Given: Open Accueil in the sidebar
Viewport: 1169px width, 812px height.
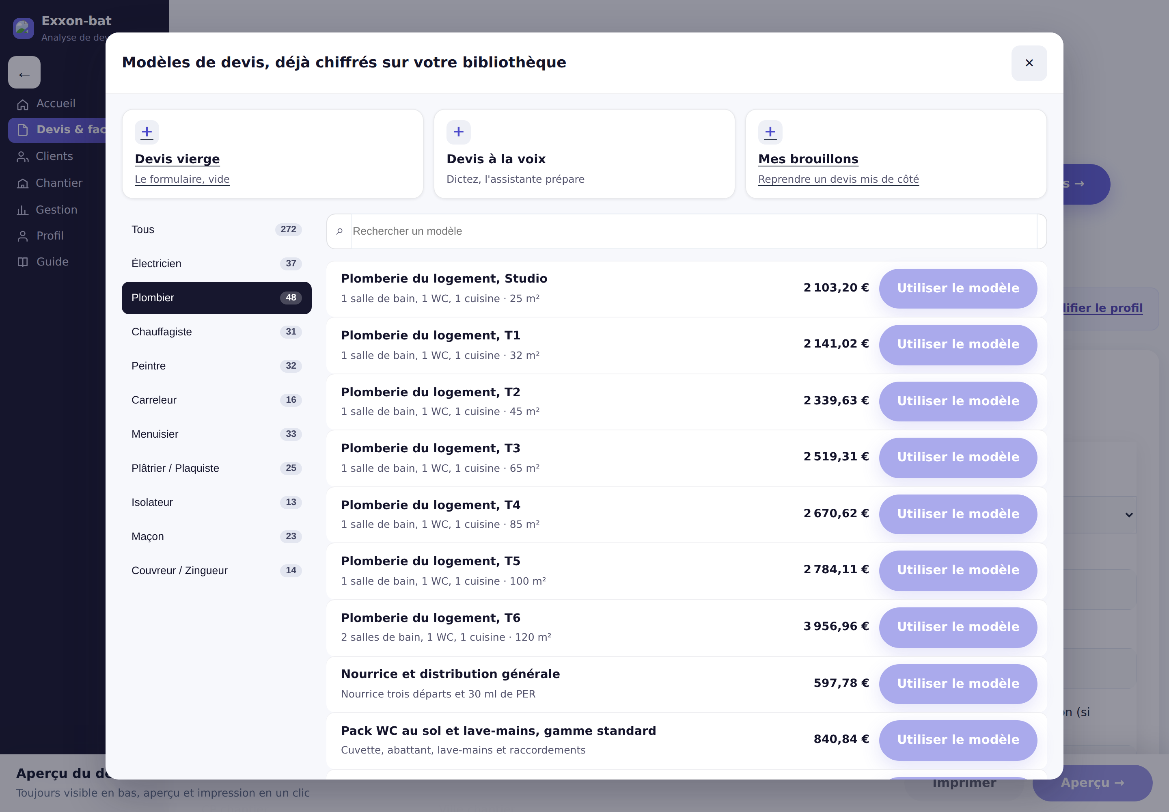Looking at the screenshot, I should [56, 104].
